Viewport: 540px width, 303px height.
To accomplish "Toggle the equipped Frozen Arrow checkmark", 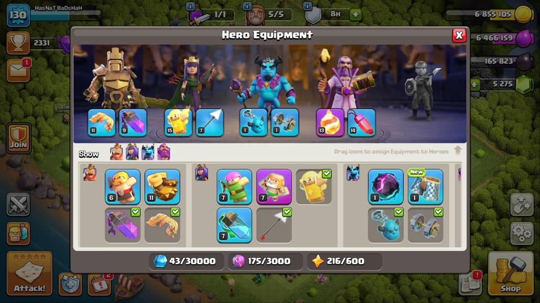I will (x=287, y=212).
